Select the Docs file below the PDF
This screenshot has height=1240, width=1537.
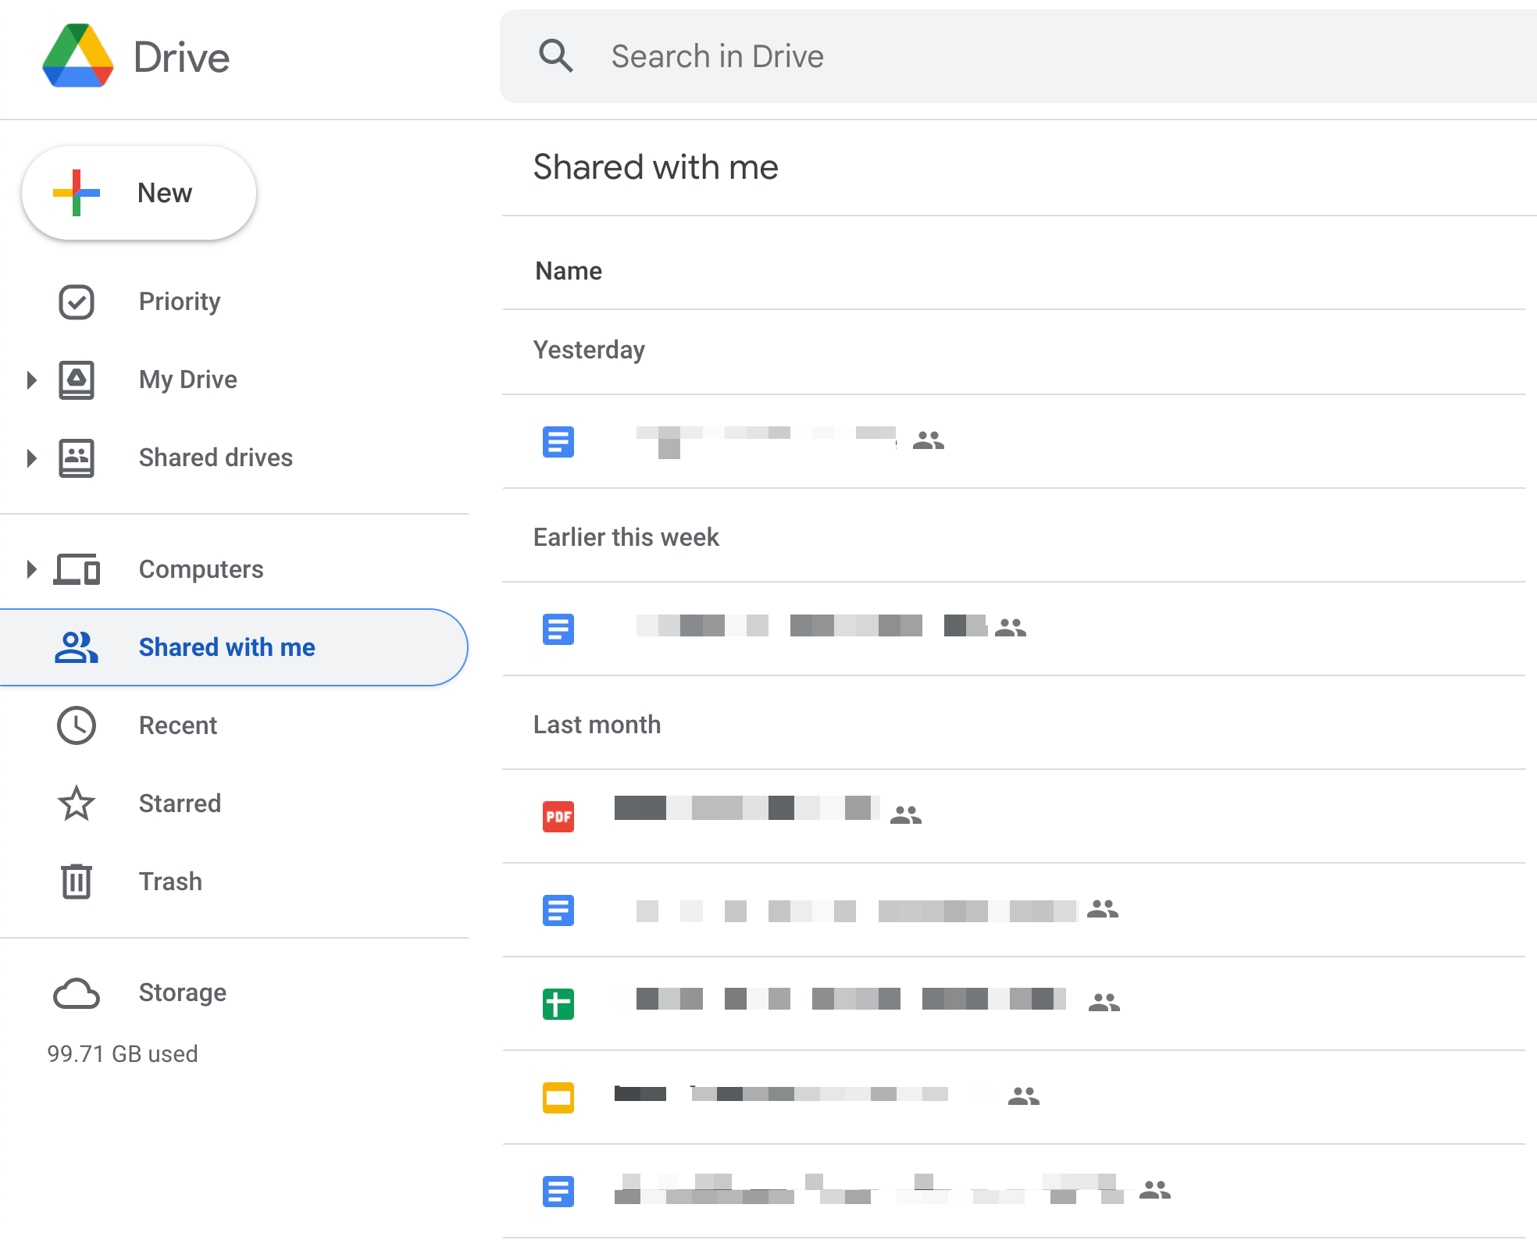tap(1014, 910)
